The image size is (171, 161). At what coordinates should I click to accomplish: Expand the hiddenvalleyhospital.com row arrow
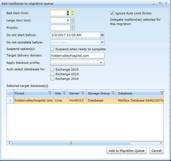tap(10, 100)
